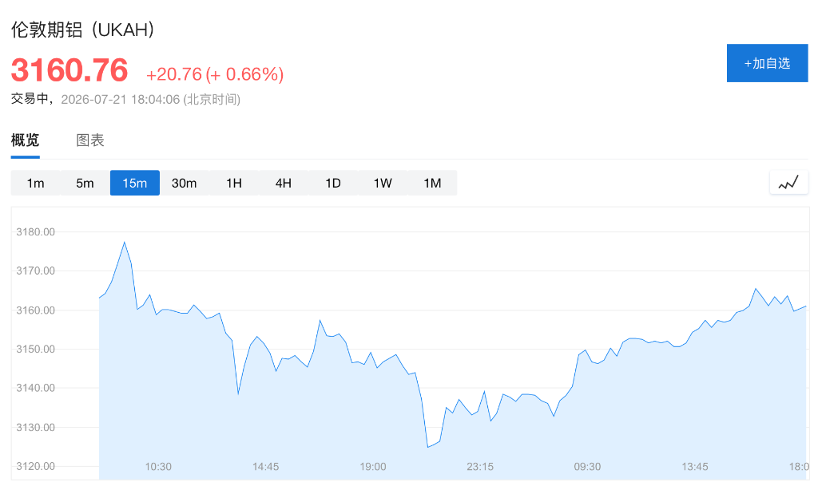Switch to the 1H interval
Screen dimensions: 818x490
tap(234, 183)
